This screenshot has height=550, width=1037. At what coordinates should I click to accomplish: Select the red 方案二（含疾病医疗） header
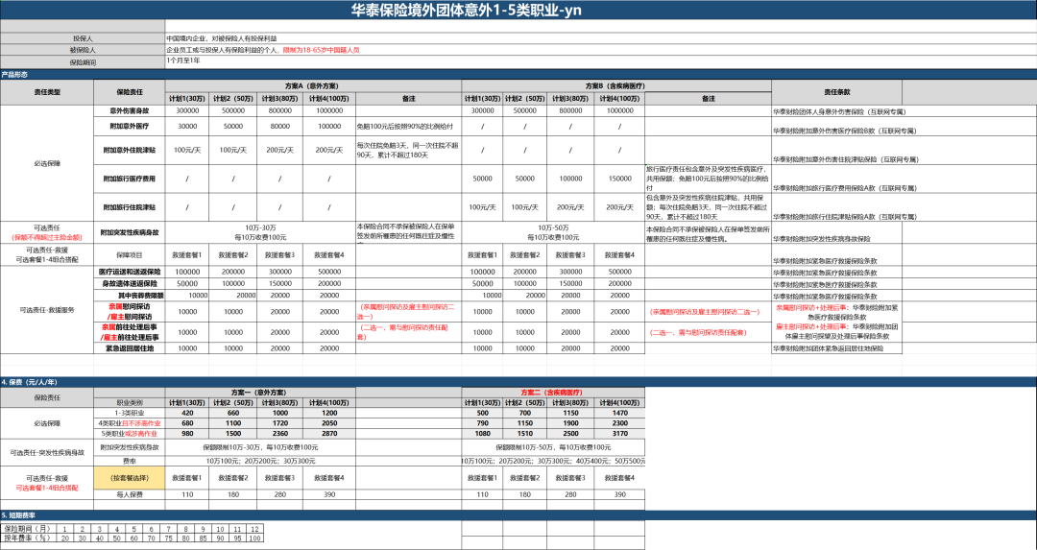tap(551, 392)
